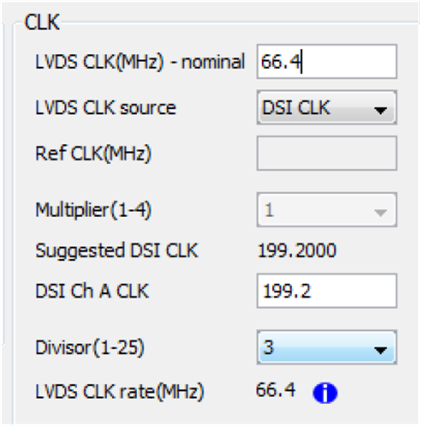
Task: Click the LVDS CLK rate value 66.4
Action: [x=275, y=390]
